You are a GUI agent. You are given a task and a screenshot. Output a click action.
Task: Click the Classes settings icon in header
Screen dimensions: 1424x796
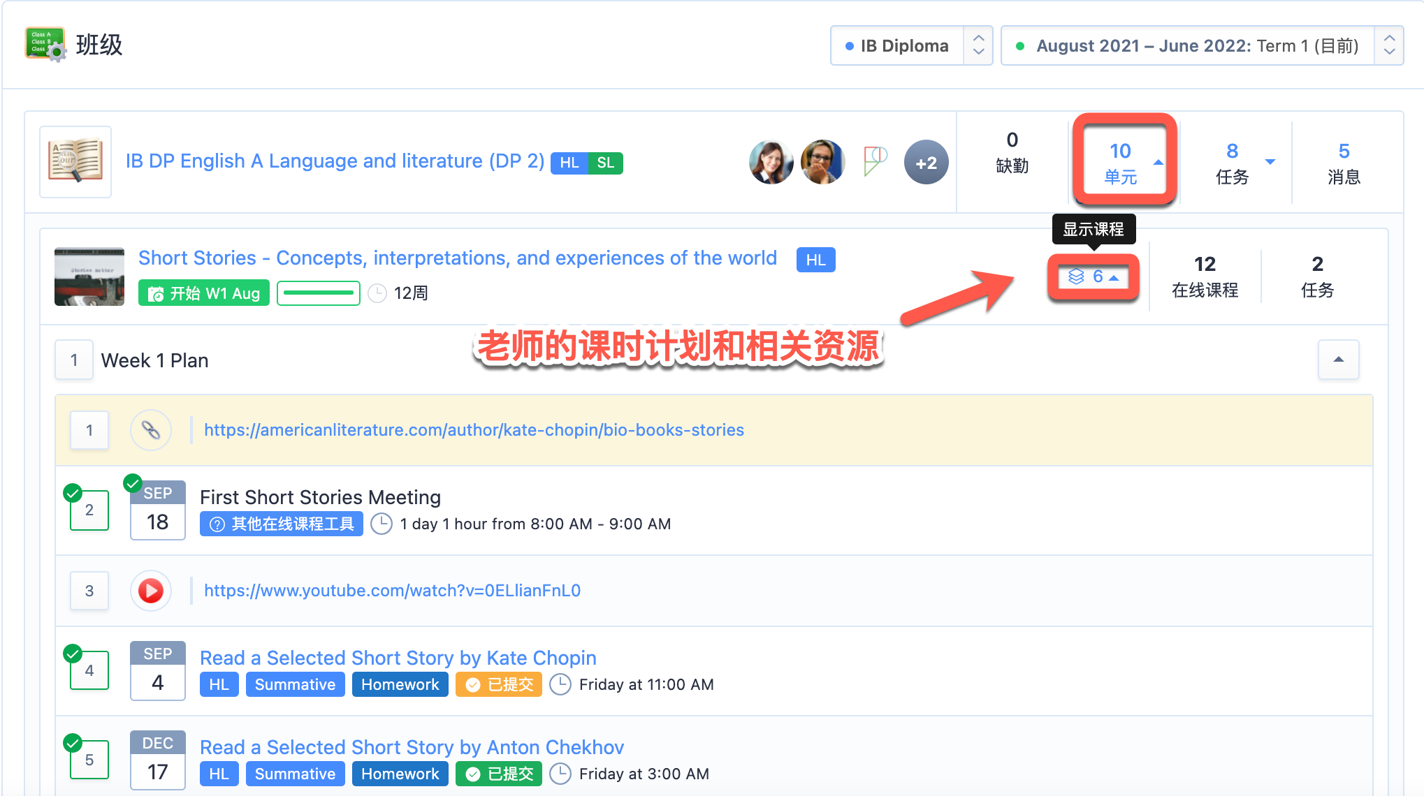click(46, 45)
